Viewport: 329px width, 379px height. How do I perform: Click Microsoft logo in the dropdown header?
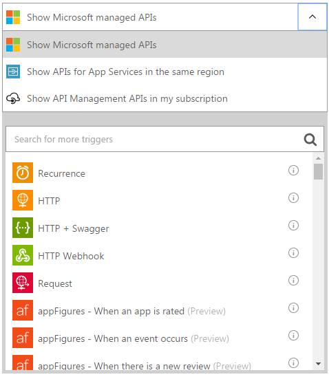[x=13, y=17]
